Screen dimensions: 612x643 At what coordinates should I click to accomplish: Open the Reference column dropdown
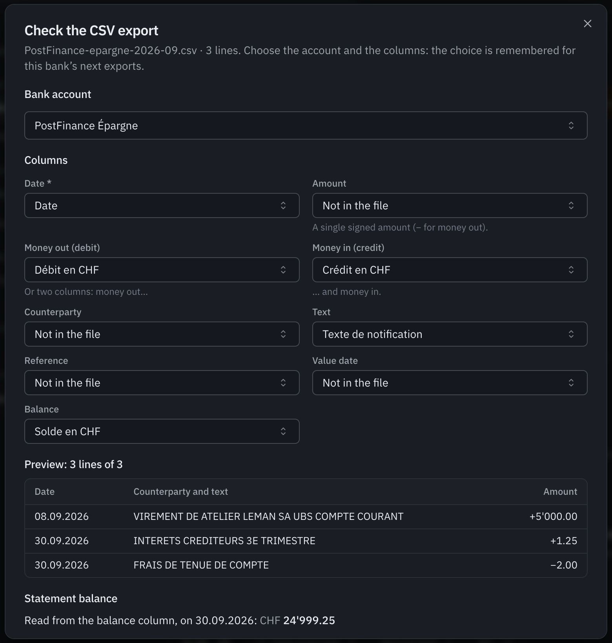162,383
